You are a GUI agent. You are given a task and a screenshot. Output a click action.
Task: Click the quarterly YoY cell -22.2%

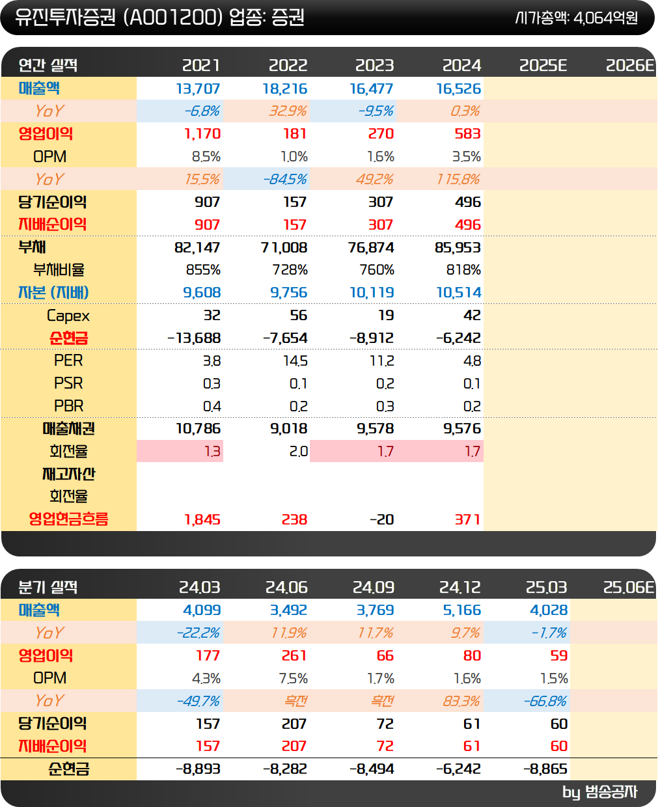(199, 633)
